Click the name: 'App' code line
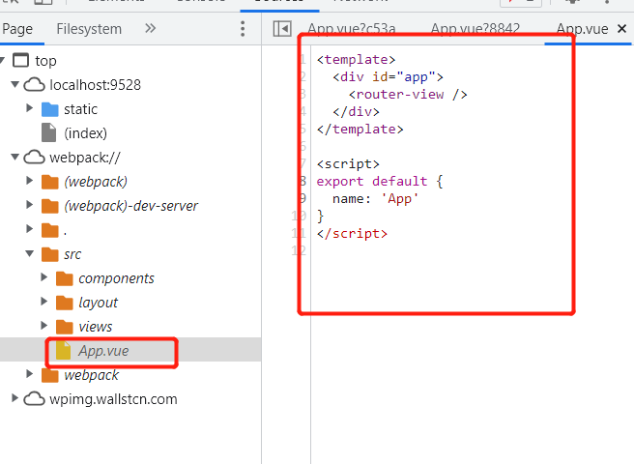Image resolution: width=634 pixels, height=464 pixels. pos(375,198)
